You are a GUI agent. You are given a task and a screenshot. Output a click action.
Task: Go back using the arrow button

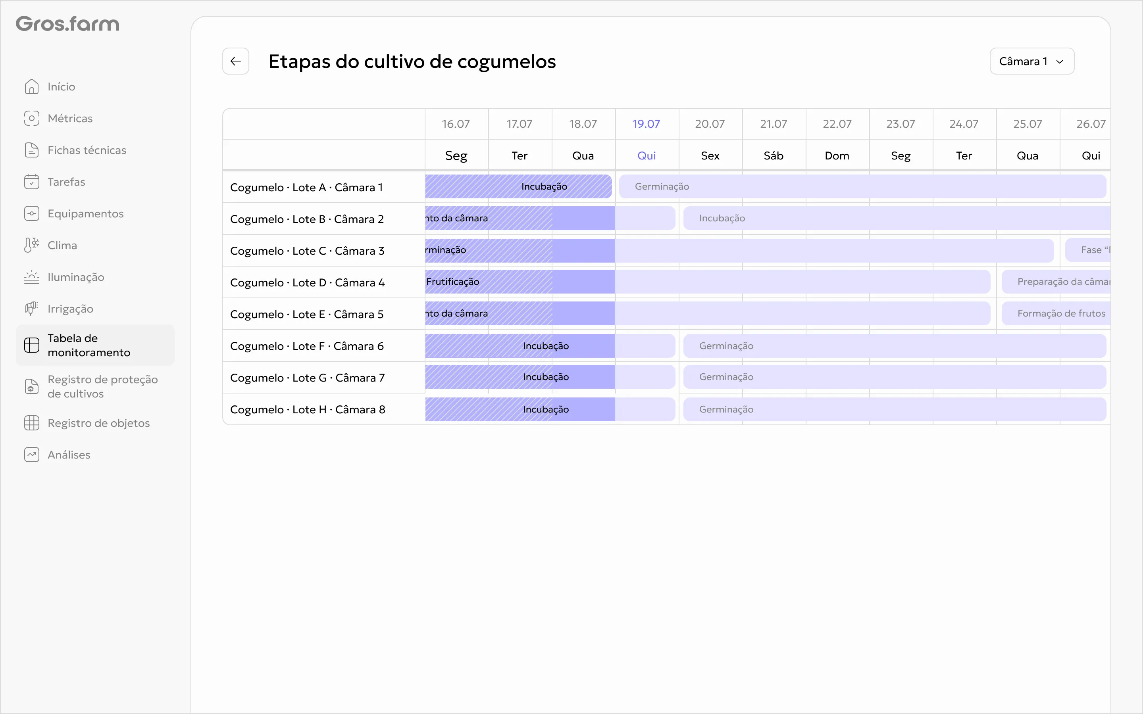(236, 61)
